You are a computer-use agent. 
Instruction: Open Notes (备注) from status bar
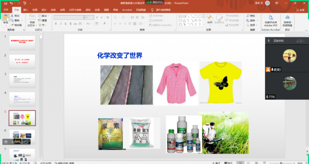(216, 163)
